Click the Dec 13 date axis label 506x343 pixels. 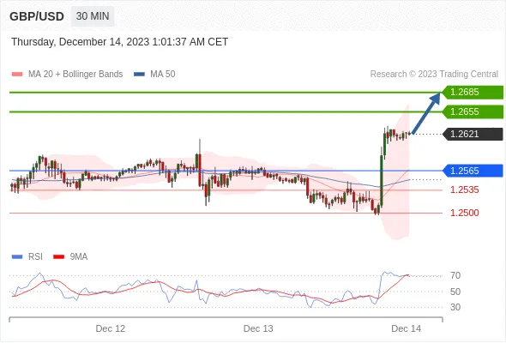(x=258, y=328)
